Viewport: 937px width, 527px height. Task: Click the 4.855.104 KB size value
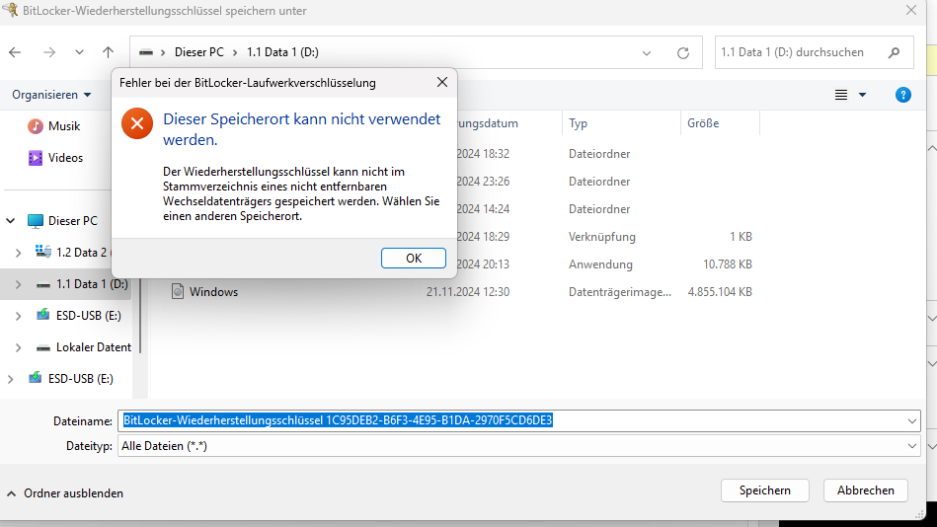click(720, 291)
